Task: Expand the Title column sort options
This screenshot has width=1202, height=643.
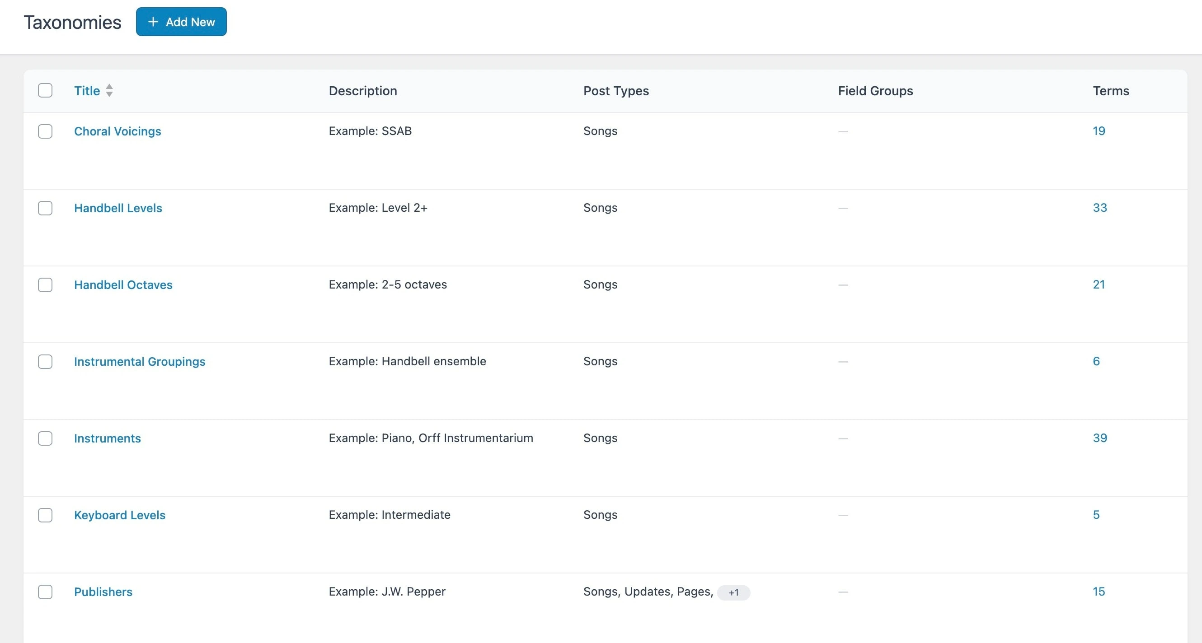Action: (x=109, y=90)
